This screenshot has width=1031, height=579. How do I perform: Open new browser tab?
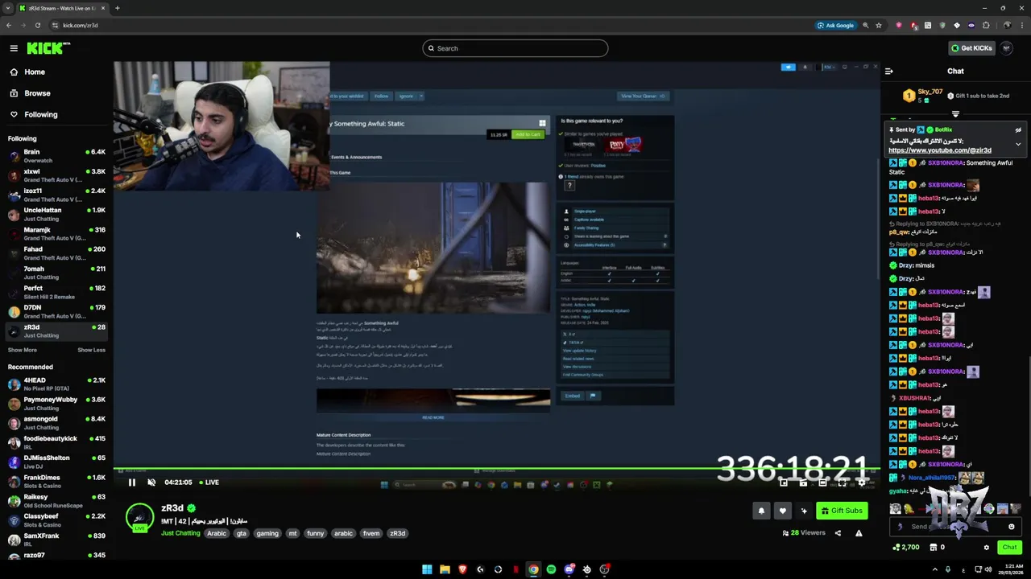(x=117, y=8)
